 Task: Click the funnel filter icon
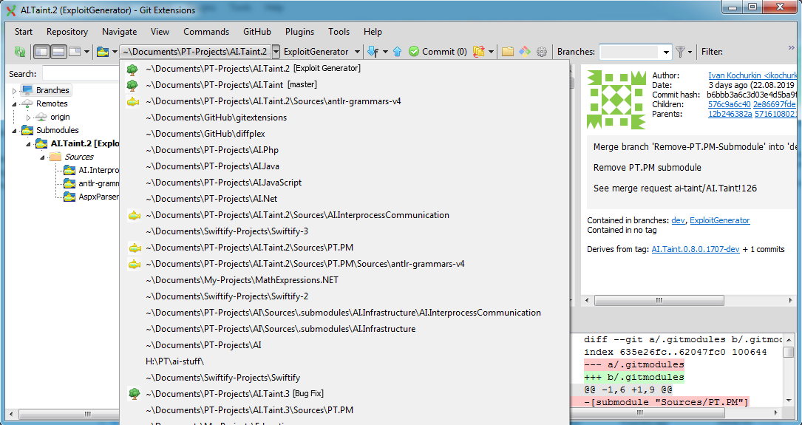point(680,52)
